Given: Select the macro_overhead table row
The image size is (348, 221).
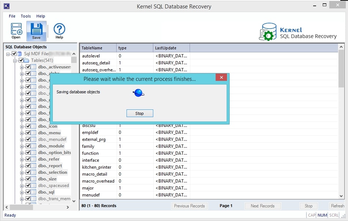Looking at the screenshot, I should 209,181.
